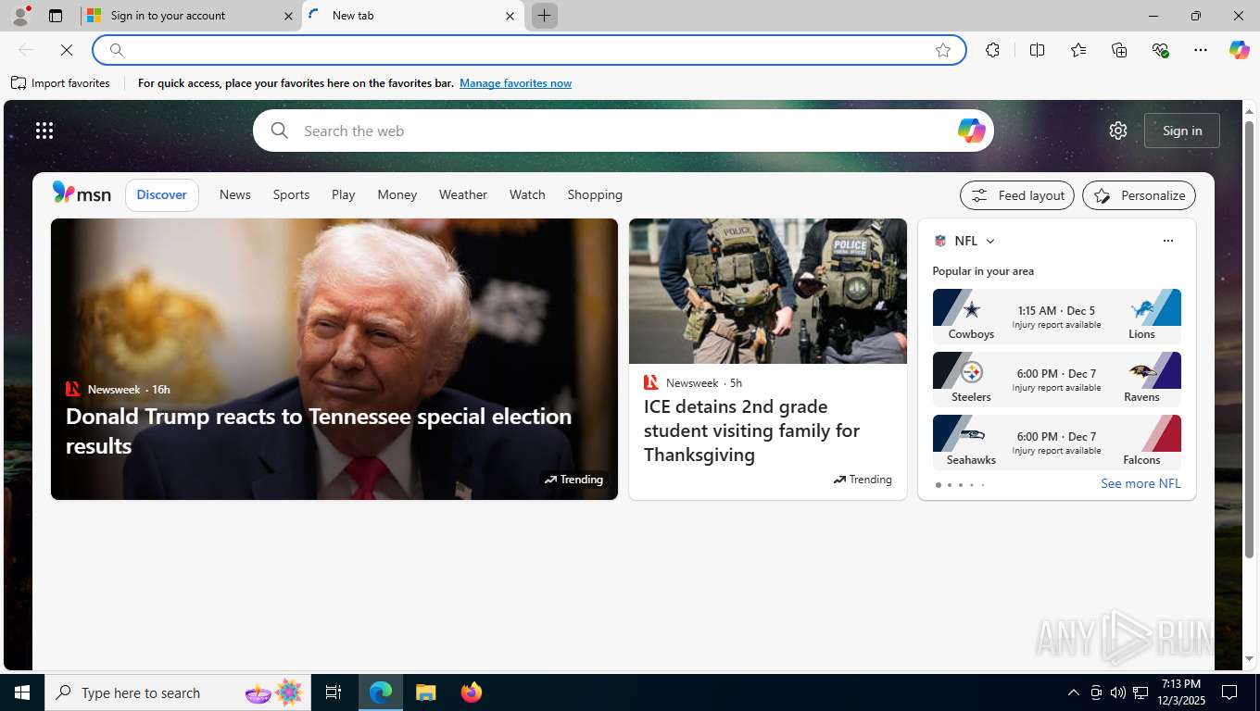Image resolution: width=1260 pixels, height=711 pixels.
Task: Open the Weather tab
Action: (463, 194)
